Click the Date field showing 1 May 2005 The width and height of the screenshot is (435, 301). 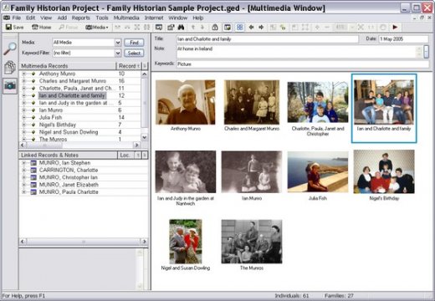pos(403,39)
